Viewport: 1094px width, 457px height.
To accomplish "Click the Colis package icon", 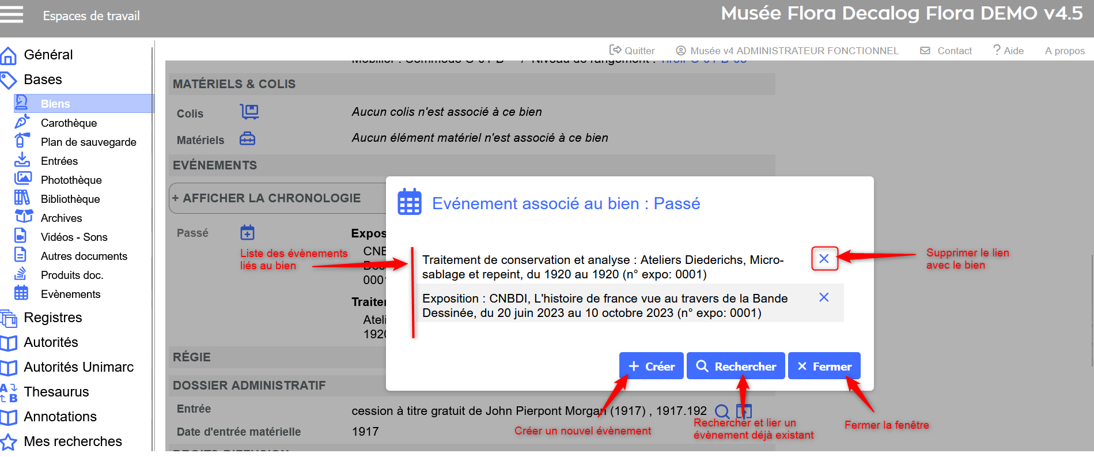I will pos(249,112).
